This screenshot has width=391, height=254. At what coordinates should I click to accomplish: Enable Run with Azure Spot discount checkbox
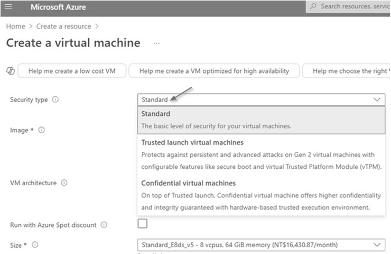pos(142,223)
